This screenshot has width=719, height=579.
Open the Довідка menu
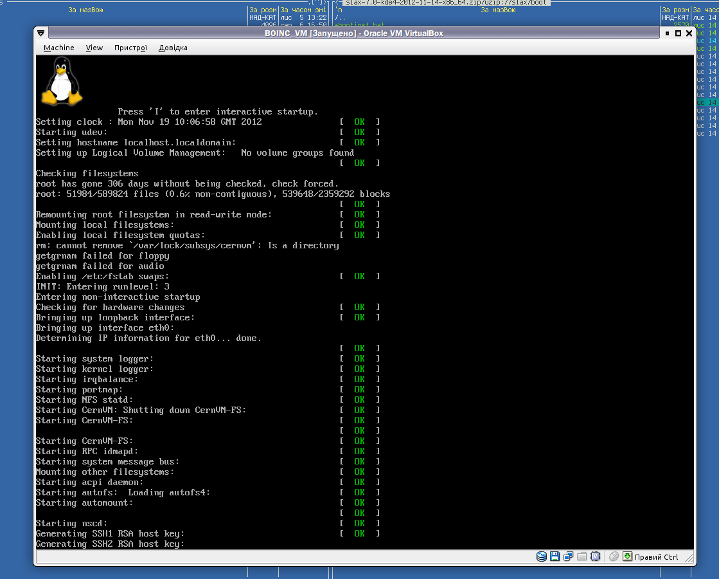point(173,48)
